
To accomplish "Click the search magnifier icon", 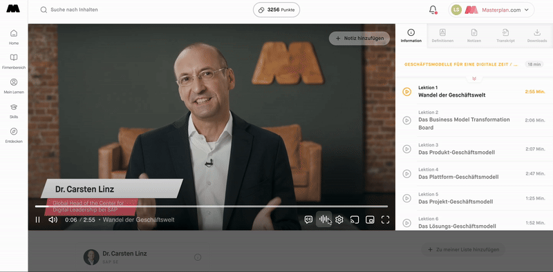I will 44,10.
